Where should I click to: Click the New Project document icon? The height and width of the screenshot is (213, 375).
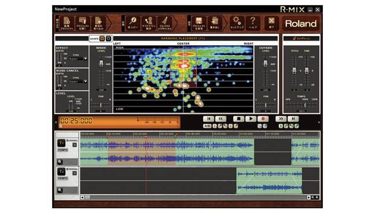67,24
